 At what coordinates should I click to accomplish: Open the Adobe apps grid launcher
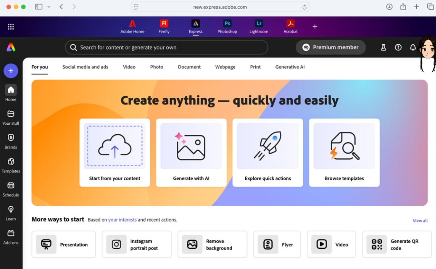[11, 27]
